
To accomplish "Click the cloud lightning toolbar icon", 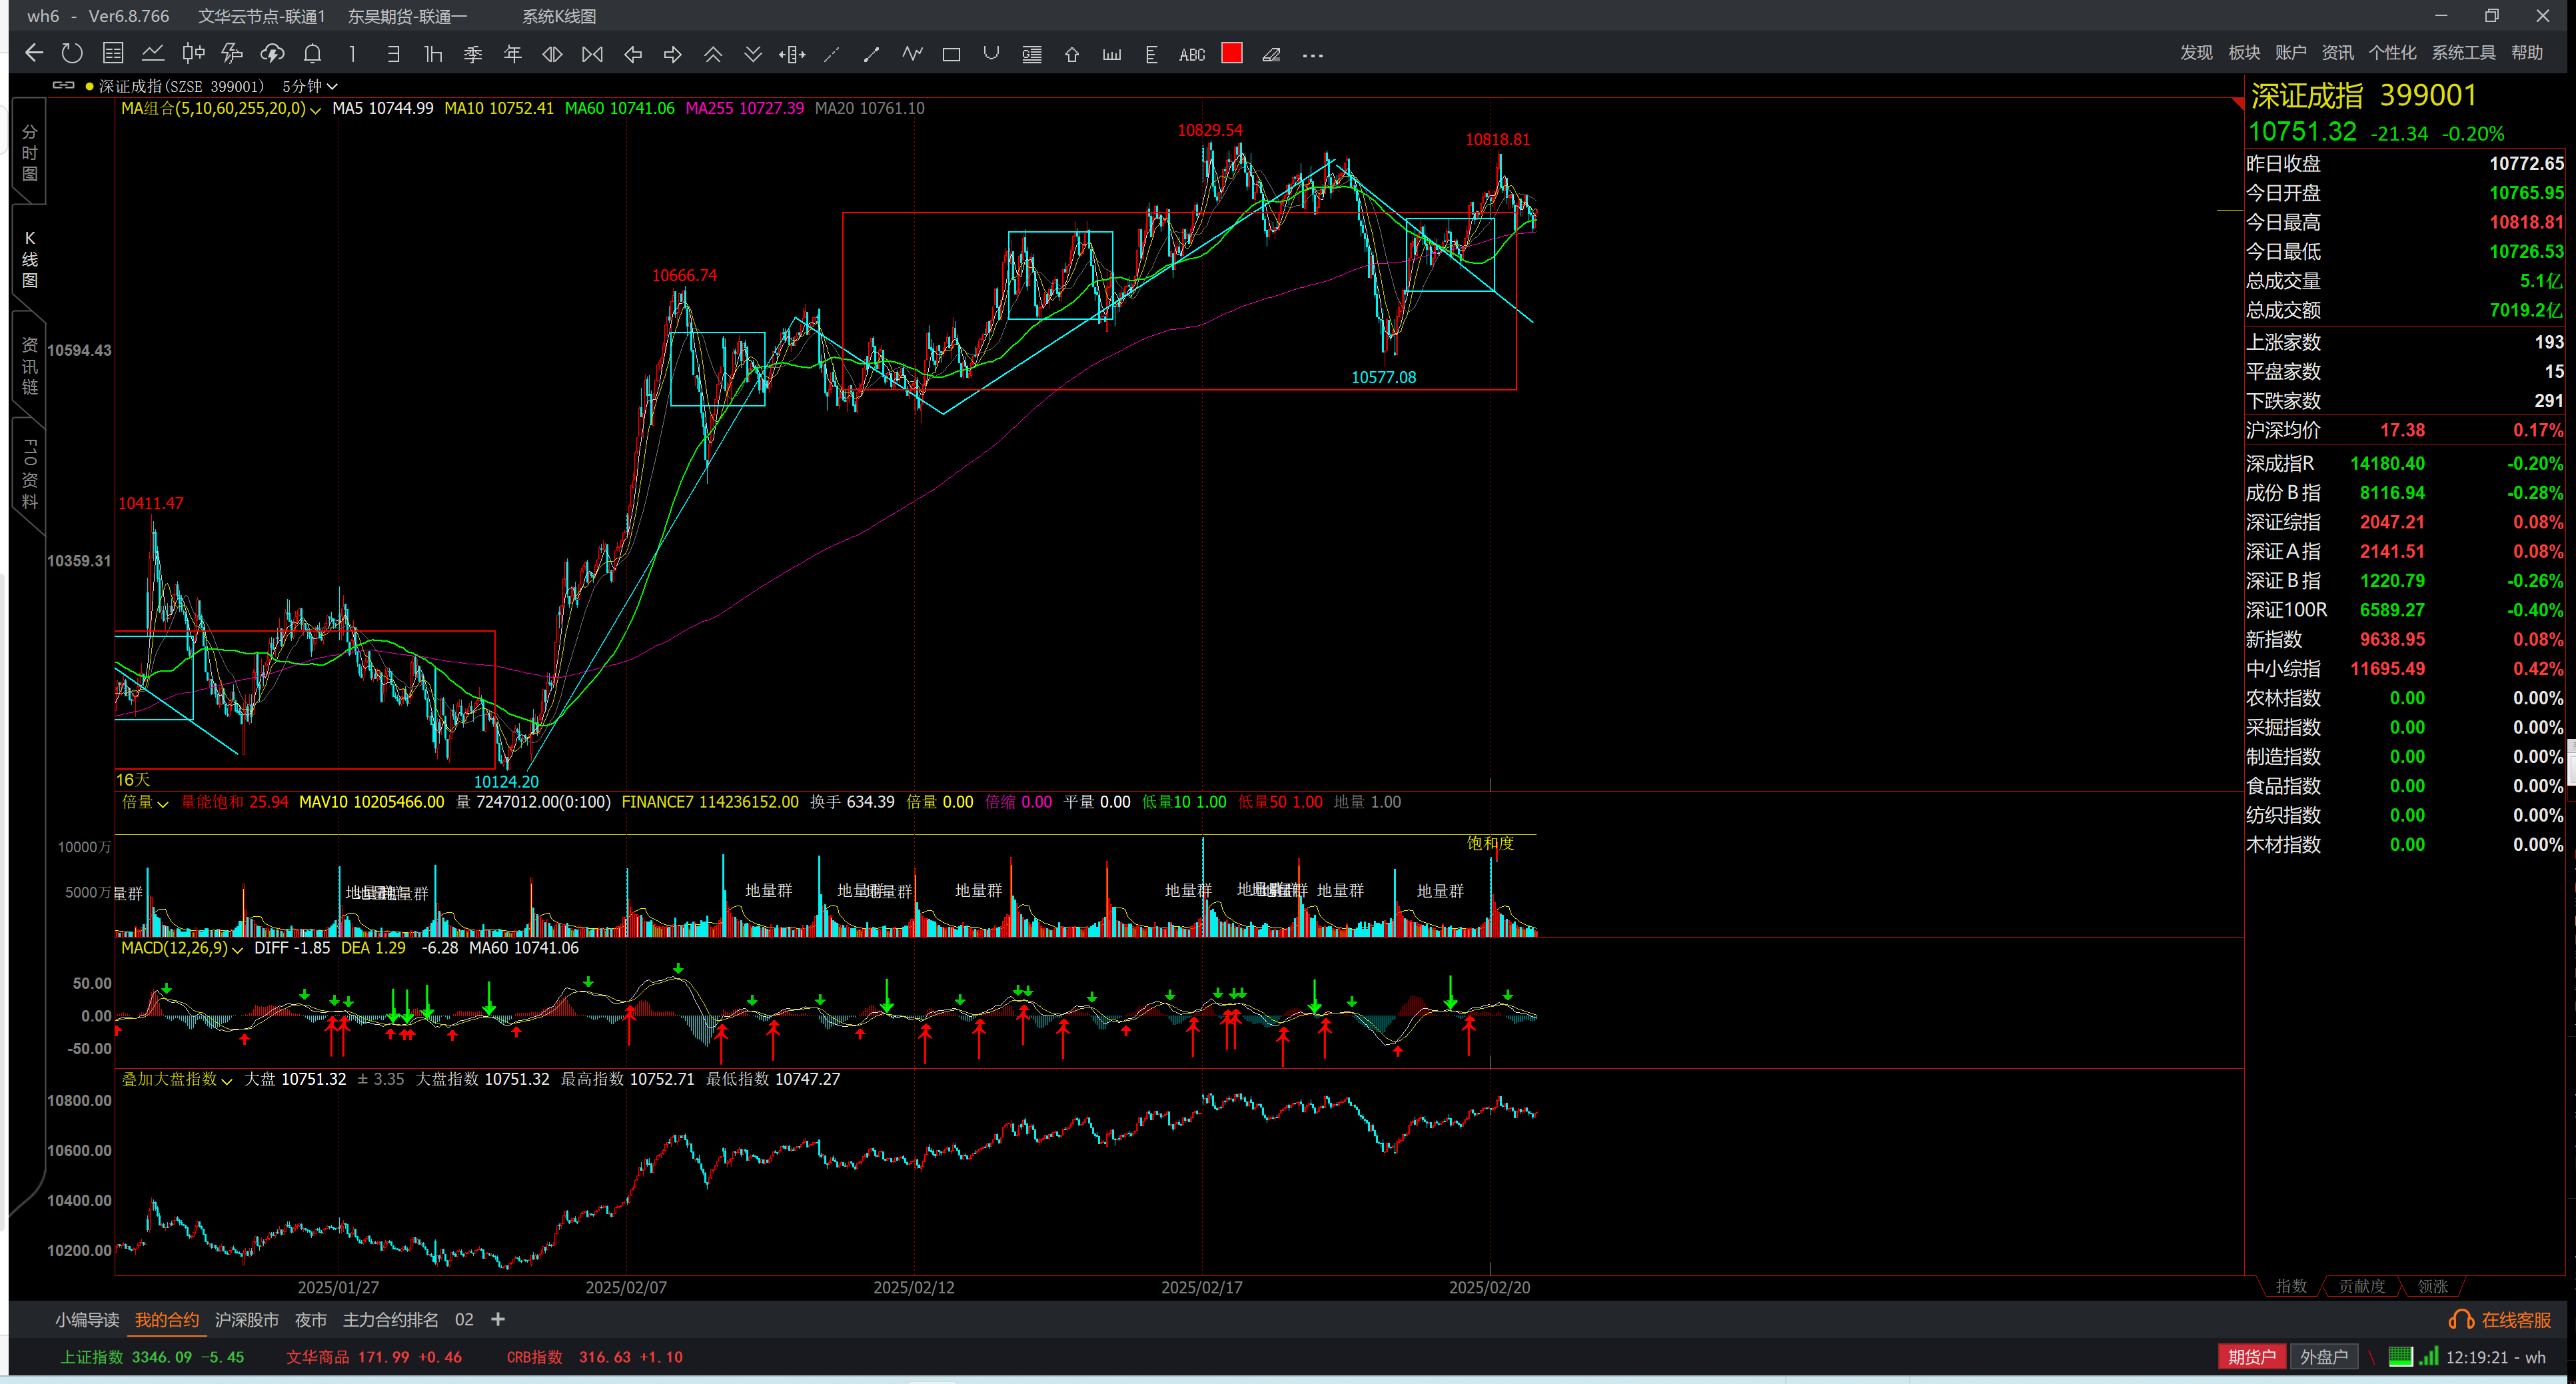I will [272, 54].
